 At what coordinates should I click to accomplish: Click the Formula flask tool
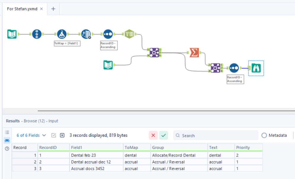pyautogui.click(x=62, y=34)
